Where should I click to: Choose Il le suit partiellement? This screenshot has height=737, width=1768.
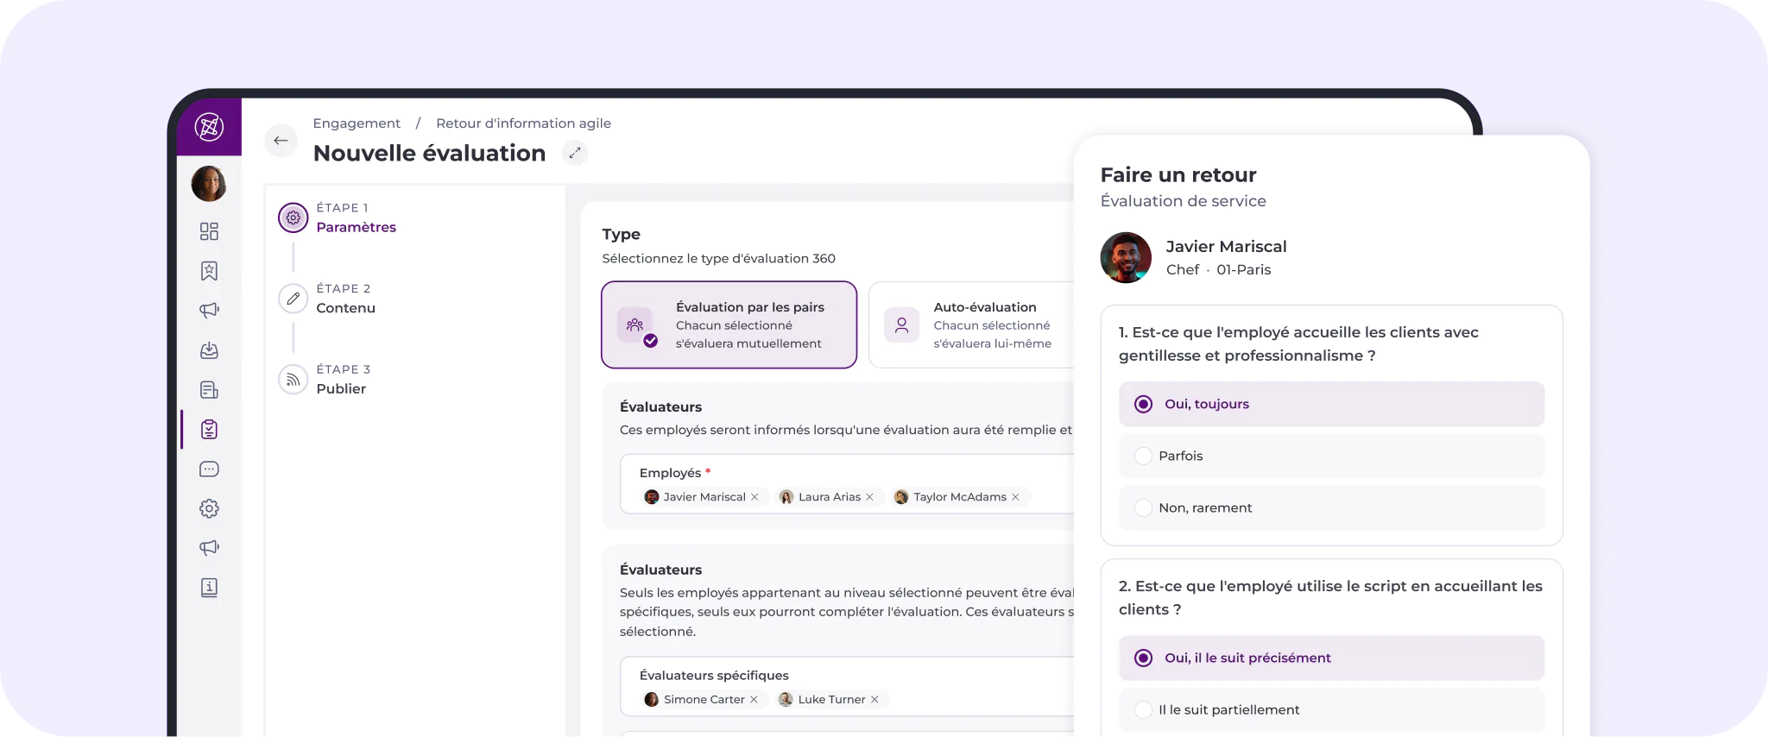(x=1331, y=709)
